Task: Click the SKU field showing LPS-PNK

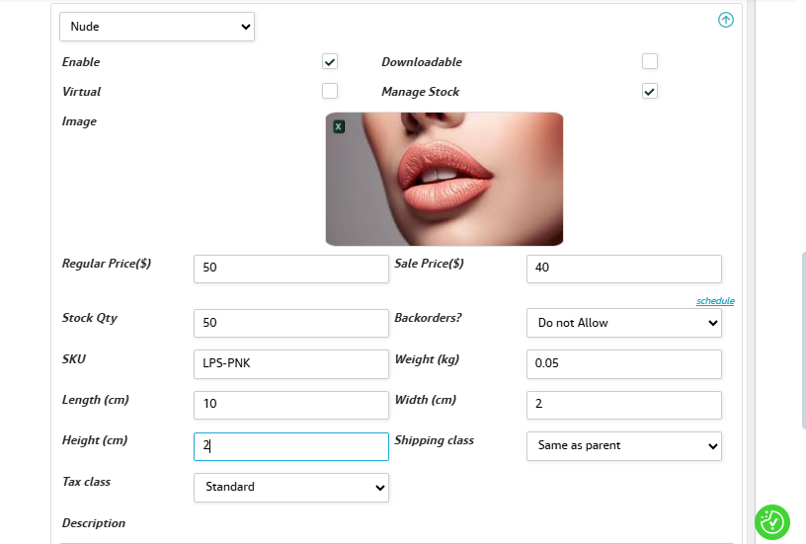Action: [291, 364]
